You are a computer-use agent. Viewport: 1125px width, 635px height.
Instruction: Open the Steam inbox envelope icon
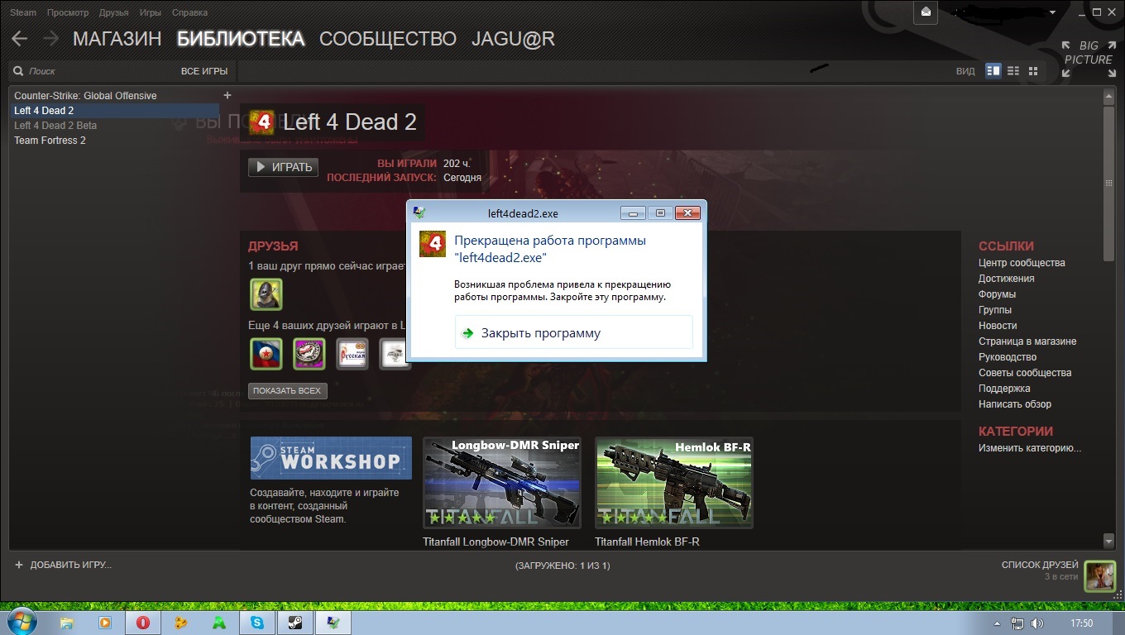pyautogui.click(x=926, y=12)
